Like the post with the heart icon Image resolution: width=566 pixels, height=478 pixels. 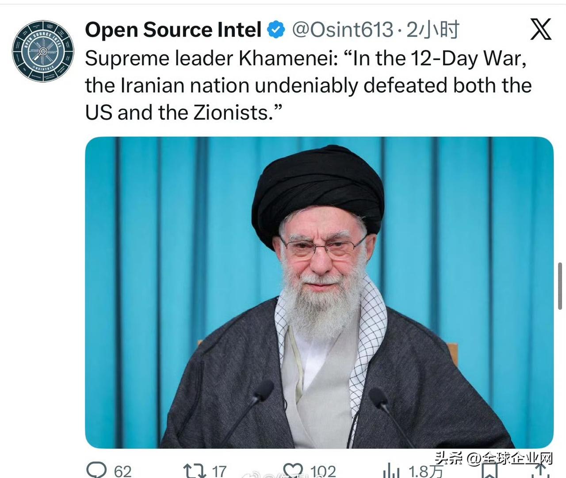tap(293, 470)
